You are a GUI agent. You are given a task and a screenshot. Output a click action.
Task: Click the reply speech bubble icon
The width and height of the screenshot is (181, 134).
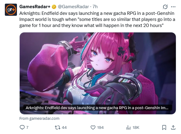pyautogui.click(x=22, y=127)
